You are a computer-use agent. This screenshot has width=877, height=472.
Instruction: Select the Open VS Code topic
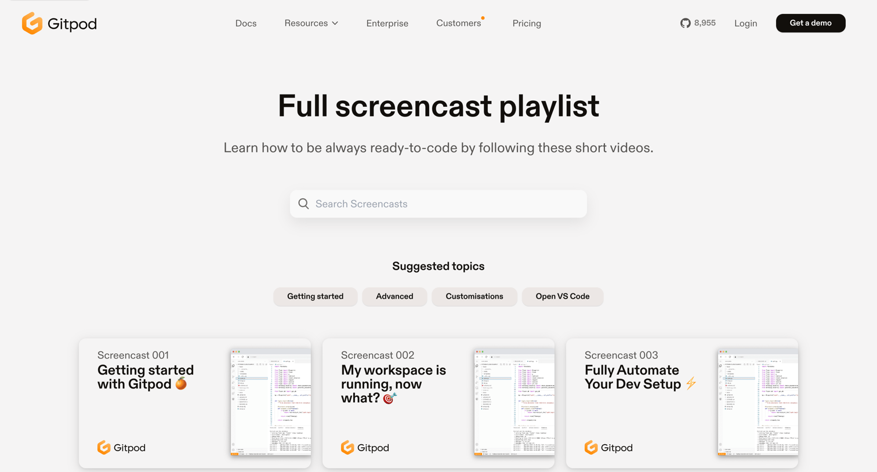pyautogui.click(x=563, y=296)
